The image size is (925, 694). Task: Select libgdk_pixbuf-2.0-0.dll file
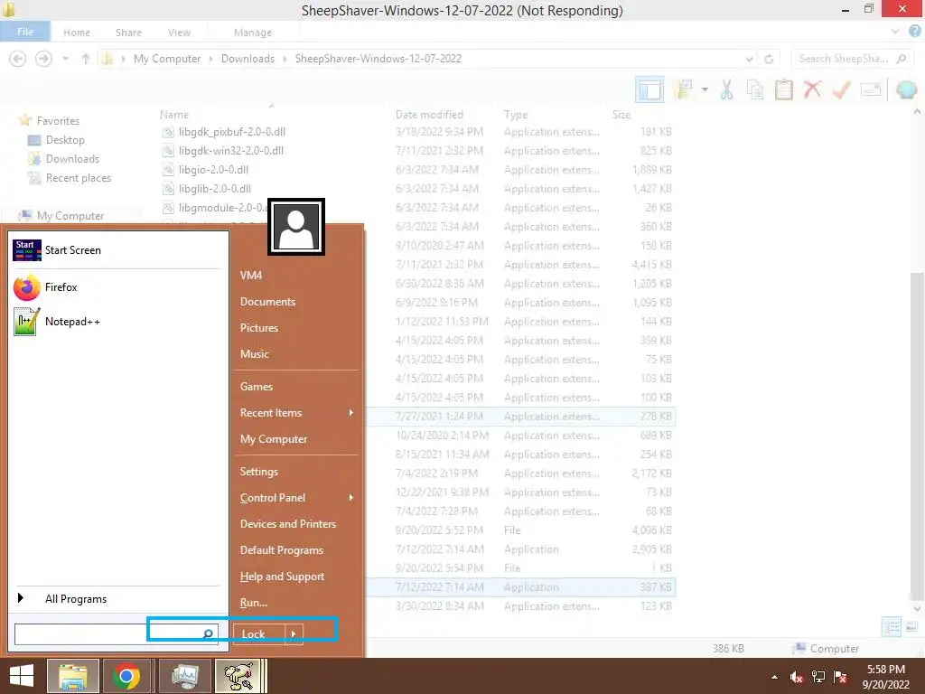pos(232,132)
